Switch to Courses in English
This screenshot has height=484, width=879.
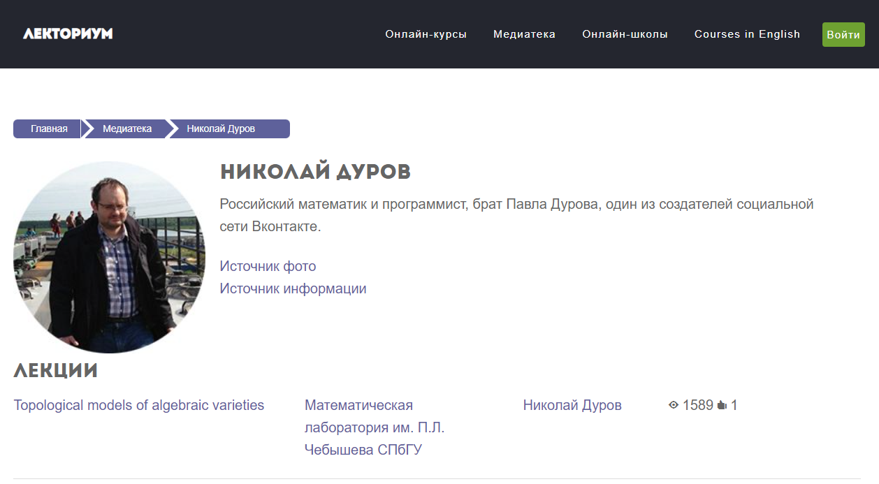coord(746,34)
